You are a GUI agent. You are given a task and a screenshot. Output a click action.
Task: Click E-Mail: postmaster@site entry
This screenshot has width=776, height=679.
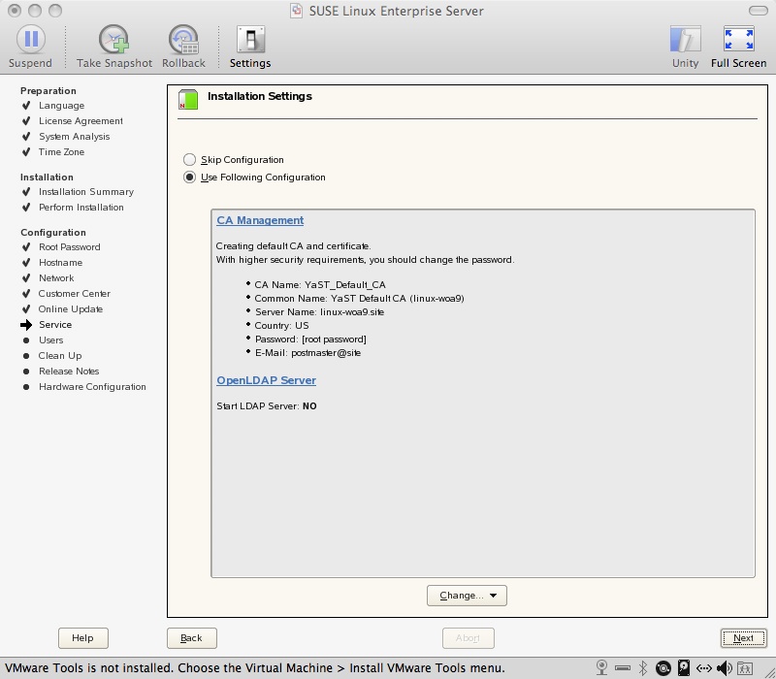(x=307, y=353)
